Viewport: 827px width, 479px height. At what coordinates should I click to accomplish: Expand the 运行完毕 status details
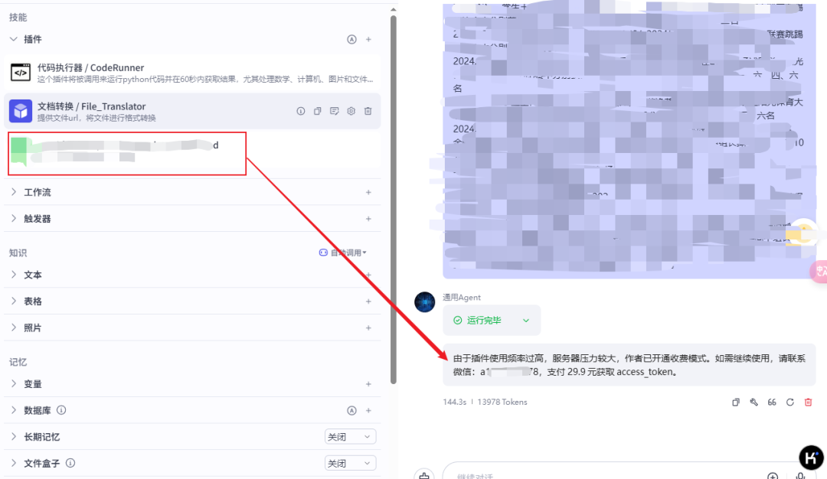tap(526, 321)
